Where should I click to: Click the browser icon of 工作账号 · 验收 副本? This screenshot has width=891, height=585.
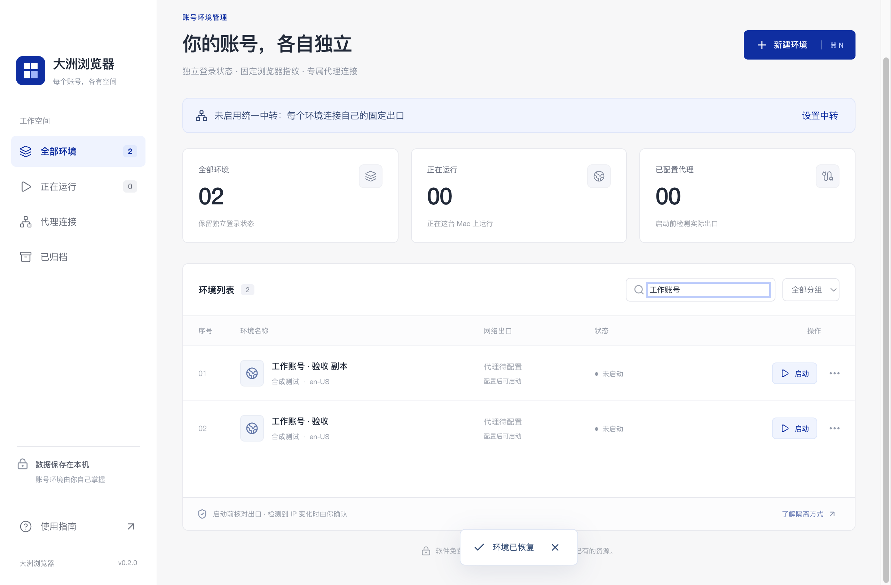pyautogui.click(x=252, y=373)
